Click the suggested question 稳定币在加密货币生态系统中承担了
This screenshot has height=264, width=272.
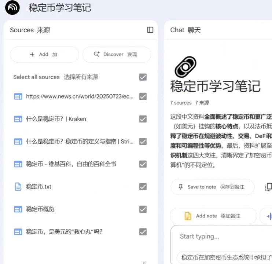(x=224, y=257)
